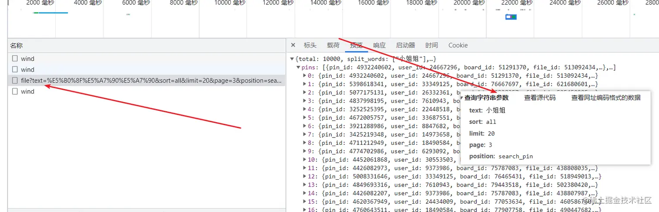Open the Cookie tab
This screenshot has height=212, width=659.
458,45
